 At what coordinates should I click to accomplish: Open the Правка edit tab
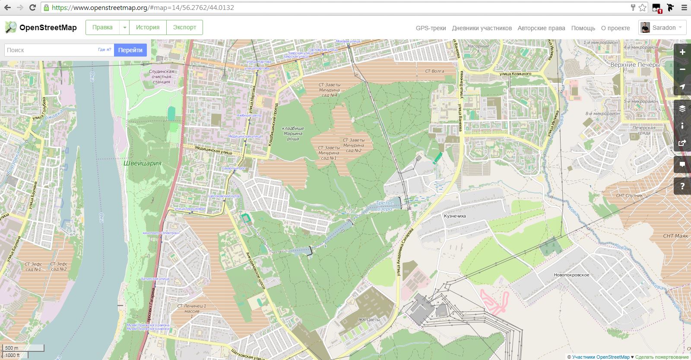coord(102,27)
